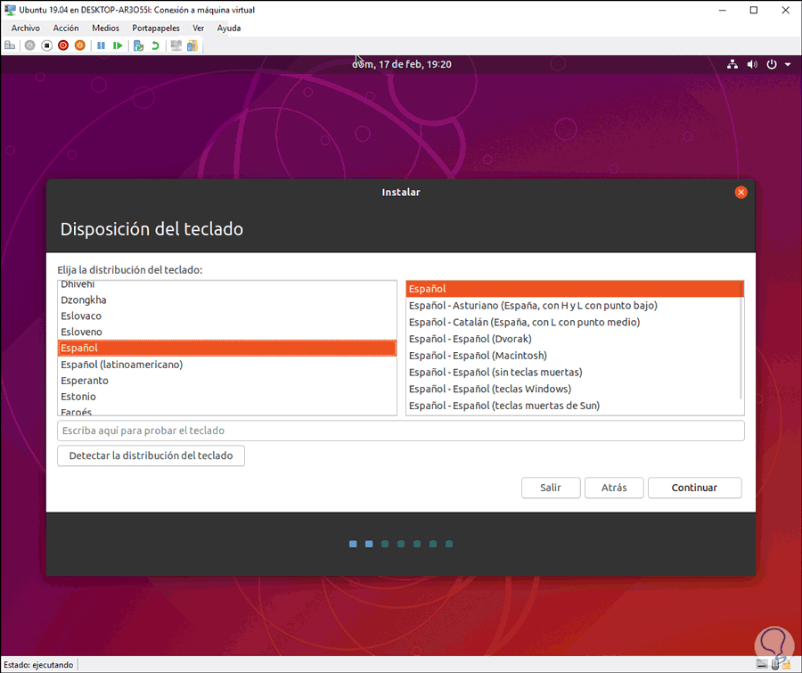The width and height of the screenshot is (802, 673).
Task: Select the Español - Asturiano variant
Action: [573, 306]
